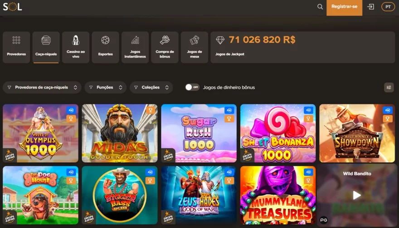Click the filter settings sliders icon

coord(389,88)
